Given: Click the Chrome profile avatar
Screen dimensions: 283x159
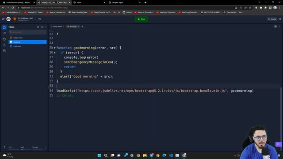Looking at the screenshot, I should (x=275, y=8).
